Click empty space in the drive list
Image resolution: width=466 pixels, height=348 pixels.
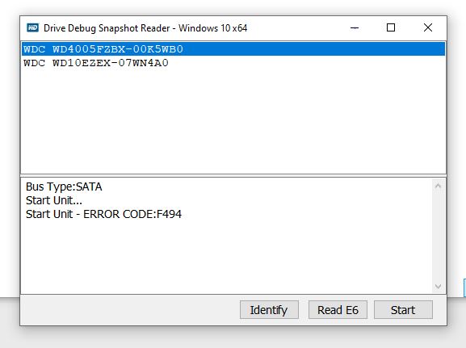pos(233,122)
